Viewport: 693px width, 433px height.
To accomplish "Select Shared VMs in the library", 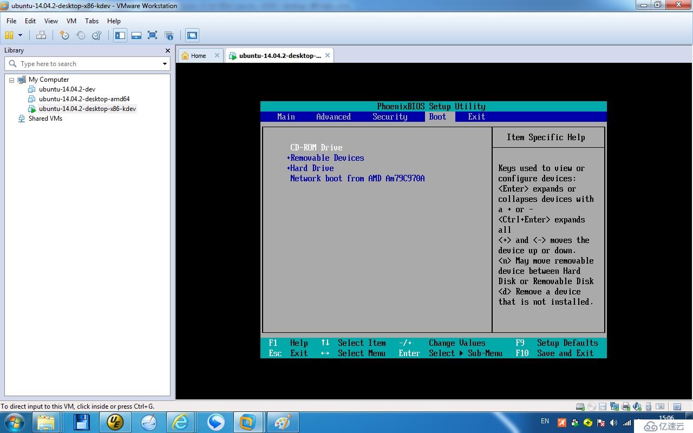I will 45,119.
